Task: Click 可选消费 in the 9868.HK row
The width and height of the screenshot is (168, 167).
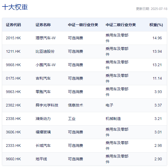Action: pyautogui.click(x=76, y=65)
